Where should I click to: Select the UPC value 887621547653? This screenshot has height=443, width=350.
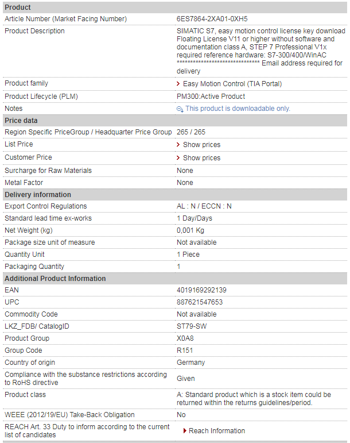pyautogui.click(x=200, y=302)
